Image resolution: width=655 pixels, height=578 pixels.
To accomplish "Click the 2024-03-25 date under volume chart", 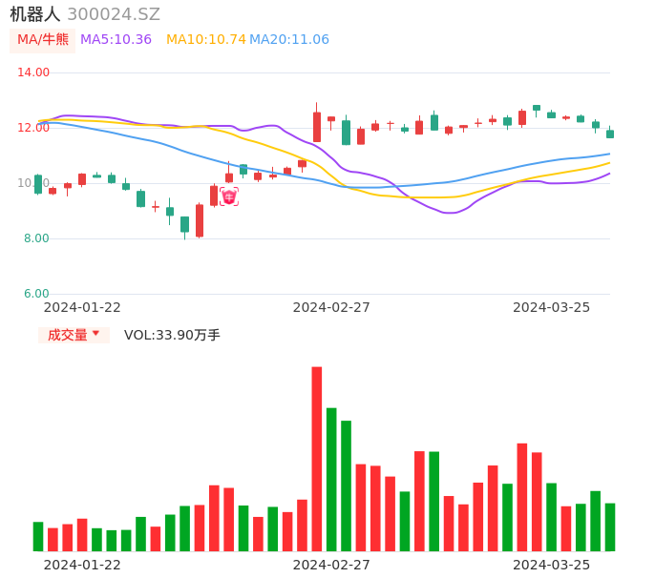I will tap(551, 565).
